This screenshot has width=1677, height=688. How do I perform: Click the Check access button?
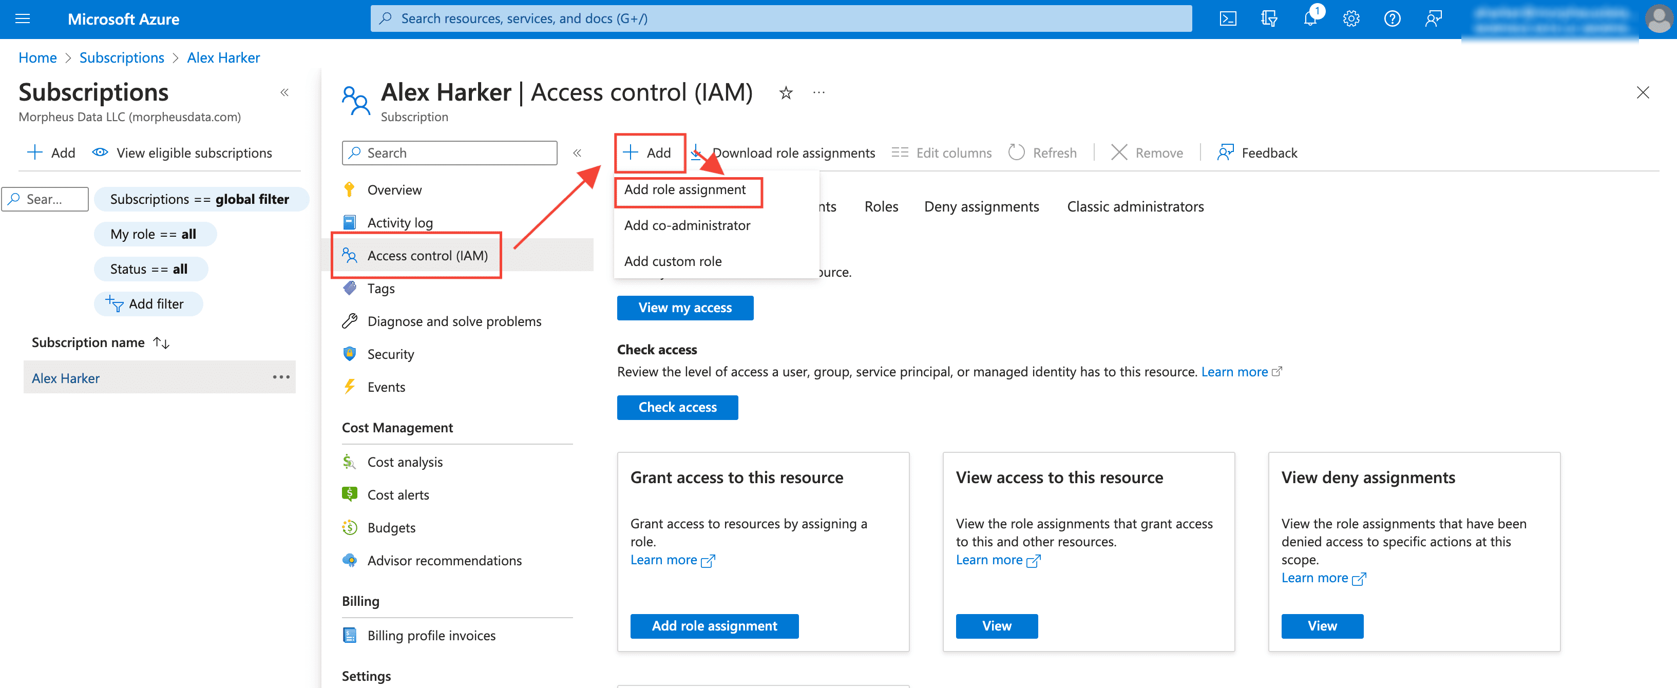click(677, 408)
